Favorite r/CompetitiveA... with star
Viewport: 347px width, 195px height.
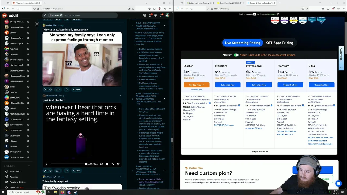point(28,22)
